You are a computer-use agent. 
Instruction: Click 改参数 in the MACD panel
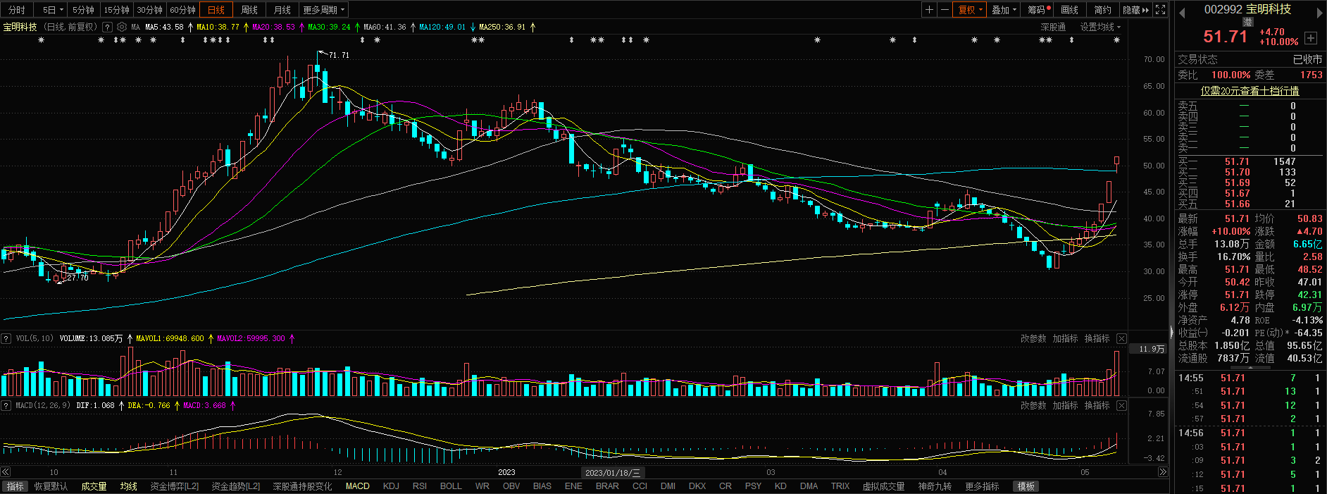click(1033, 406)
